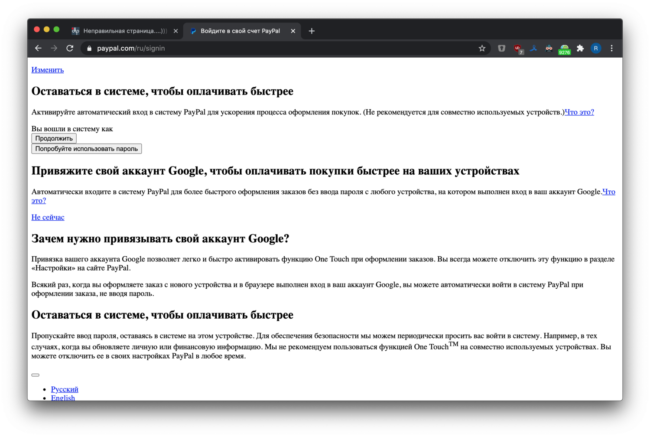Click heading "Привяжите свой аккаунт Google..."
The width and height of the screenshot is (650, 437).
coord(275,171)
